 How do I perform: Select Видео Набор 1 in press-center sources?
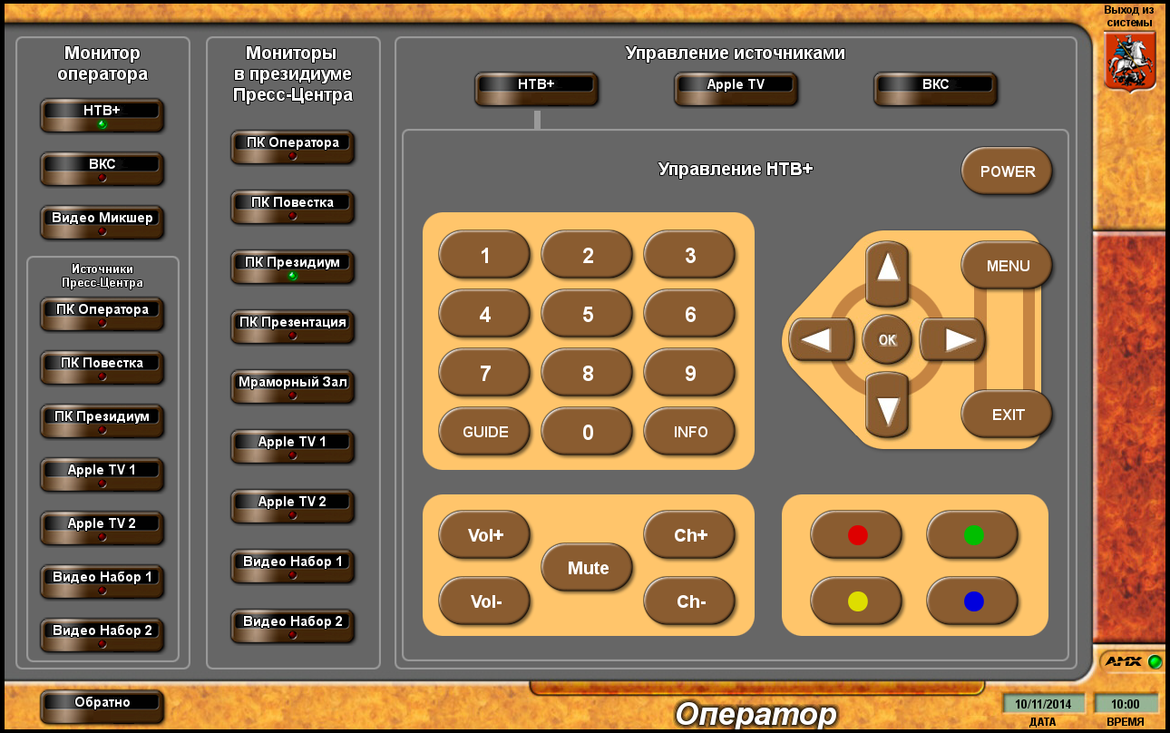click(x=102, y=582)
